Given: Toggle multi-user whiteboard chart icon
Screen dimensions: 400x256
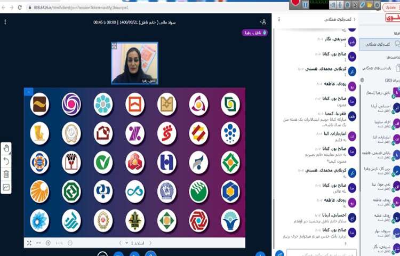Looking at the screenshot, I should tap(6, 187).
